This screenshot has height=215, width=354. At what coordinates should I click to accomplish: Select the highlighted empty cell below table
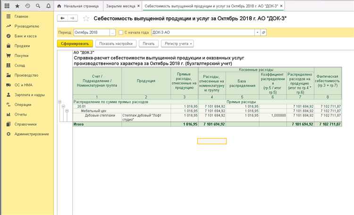[212, 141]
